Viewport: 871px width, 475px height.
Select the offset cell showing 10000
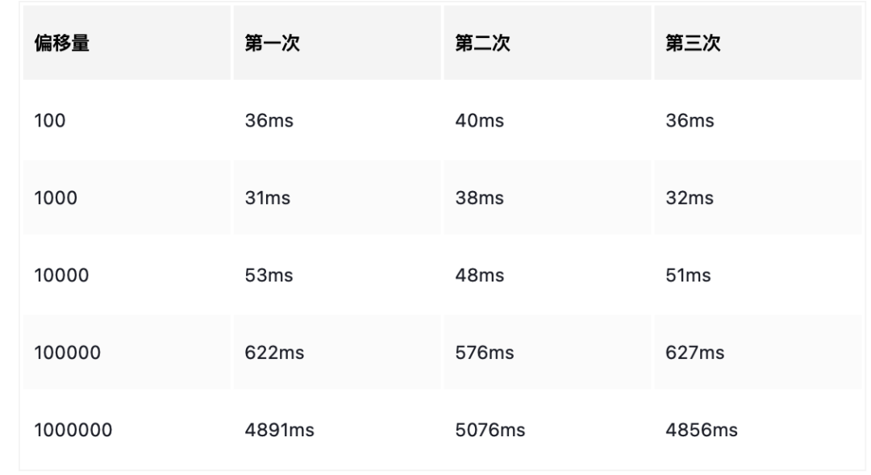coord(127,275)
